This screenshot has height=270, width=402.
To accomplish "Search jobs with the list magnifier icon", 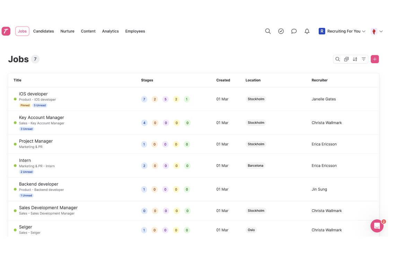I will point(338,59).
